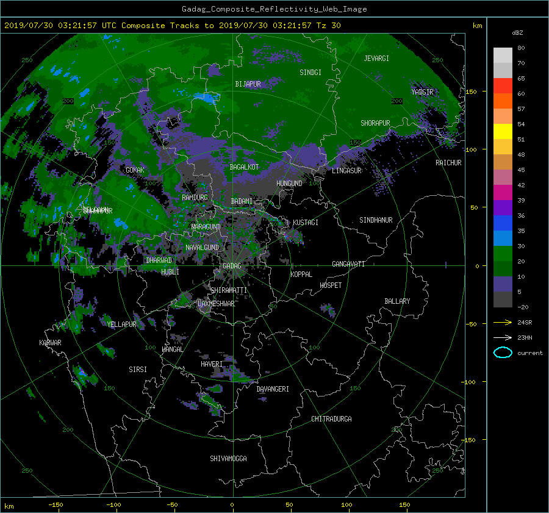The width and height of the screenshot is (549, 513).
Task: Select the SHORAPUR city label
Action: click(x=375, y=123)
